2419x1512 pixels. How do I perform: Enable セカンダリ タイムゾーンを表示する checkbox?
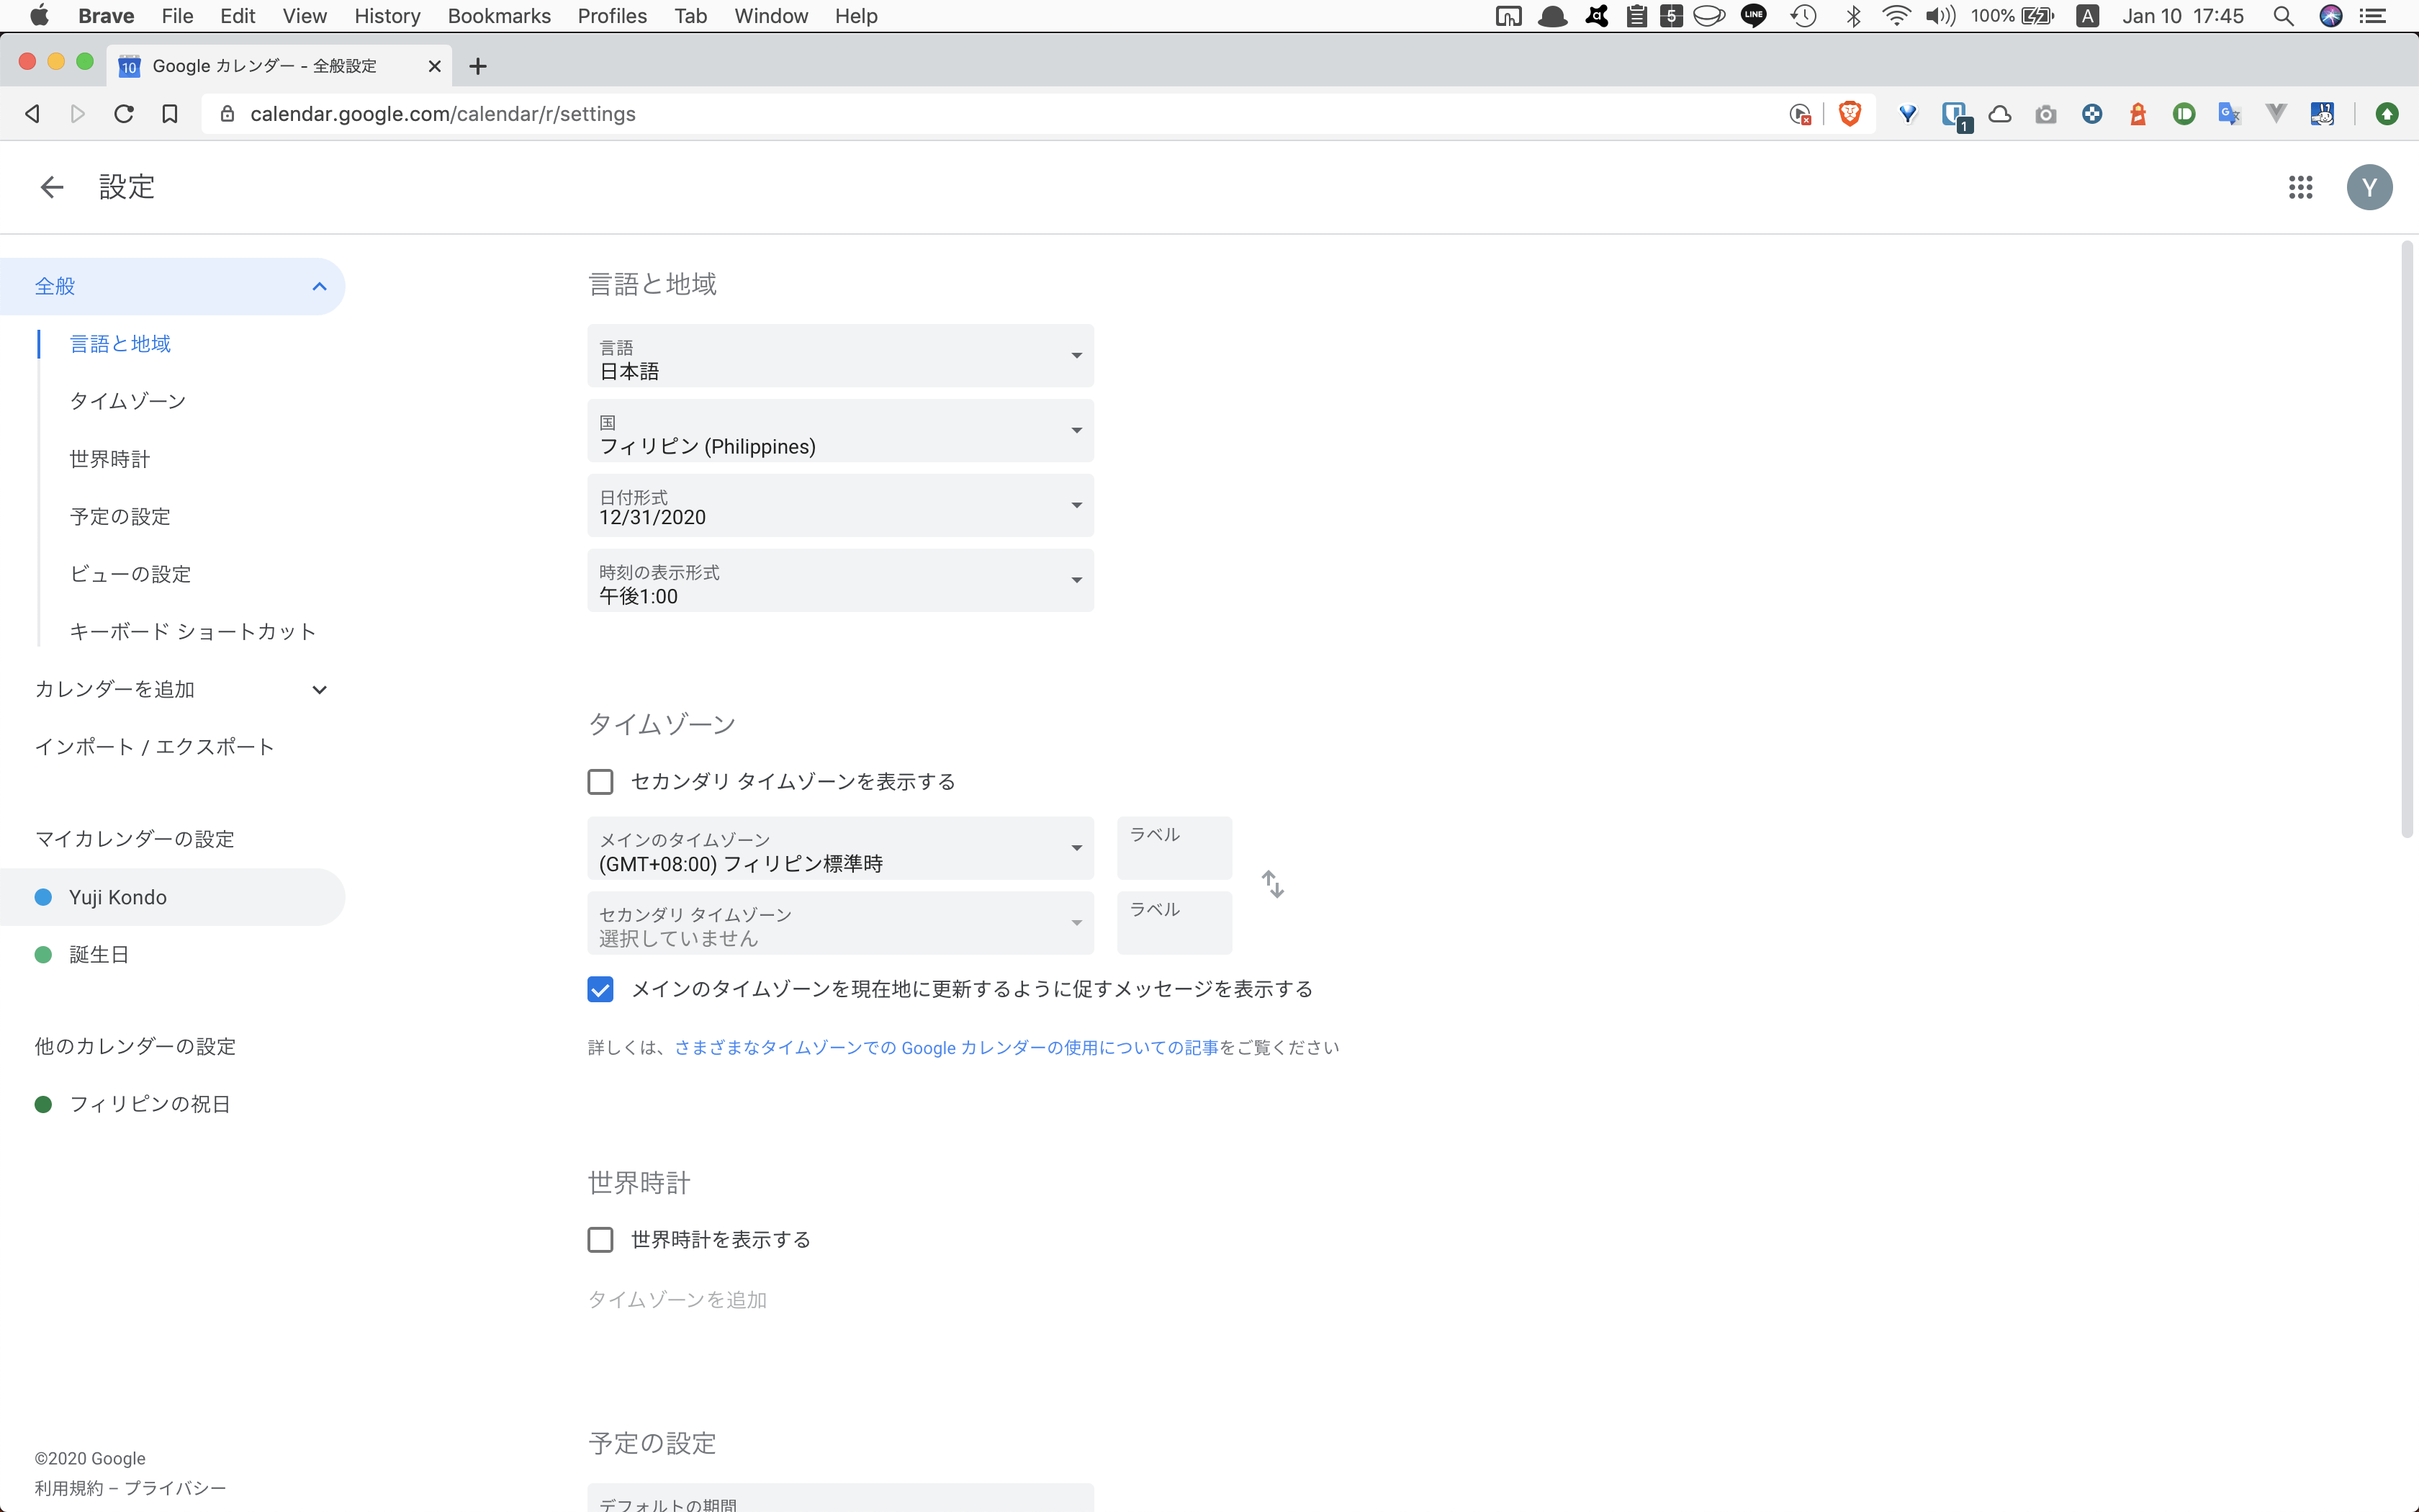(600, 781)
